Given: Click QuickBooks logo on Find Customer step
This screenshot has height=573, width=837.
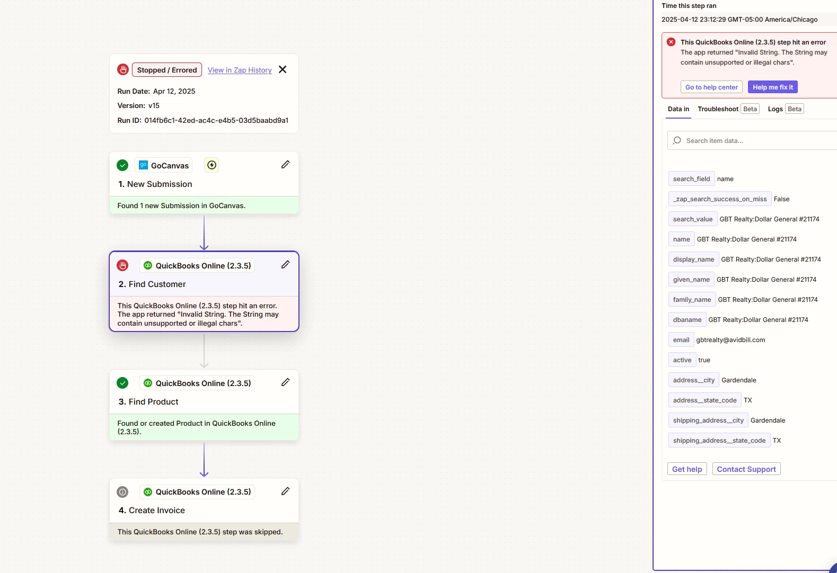Looking at the screenshot, I should click(x=148, y=265).
